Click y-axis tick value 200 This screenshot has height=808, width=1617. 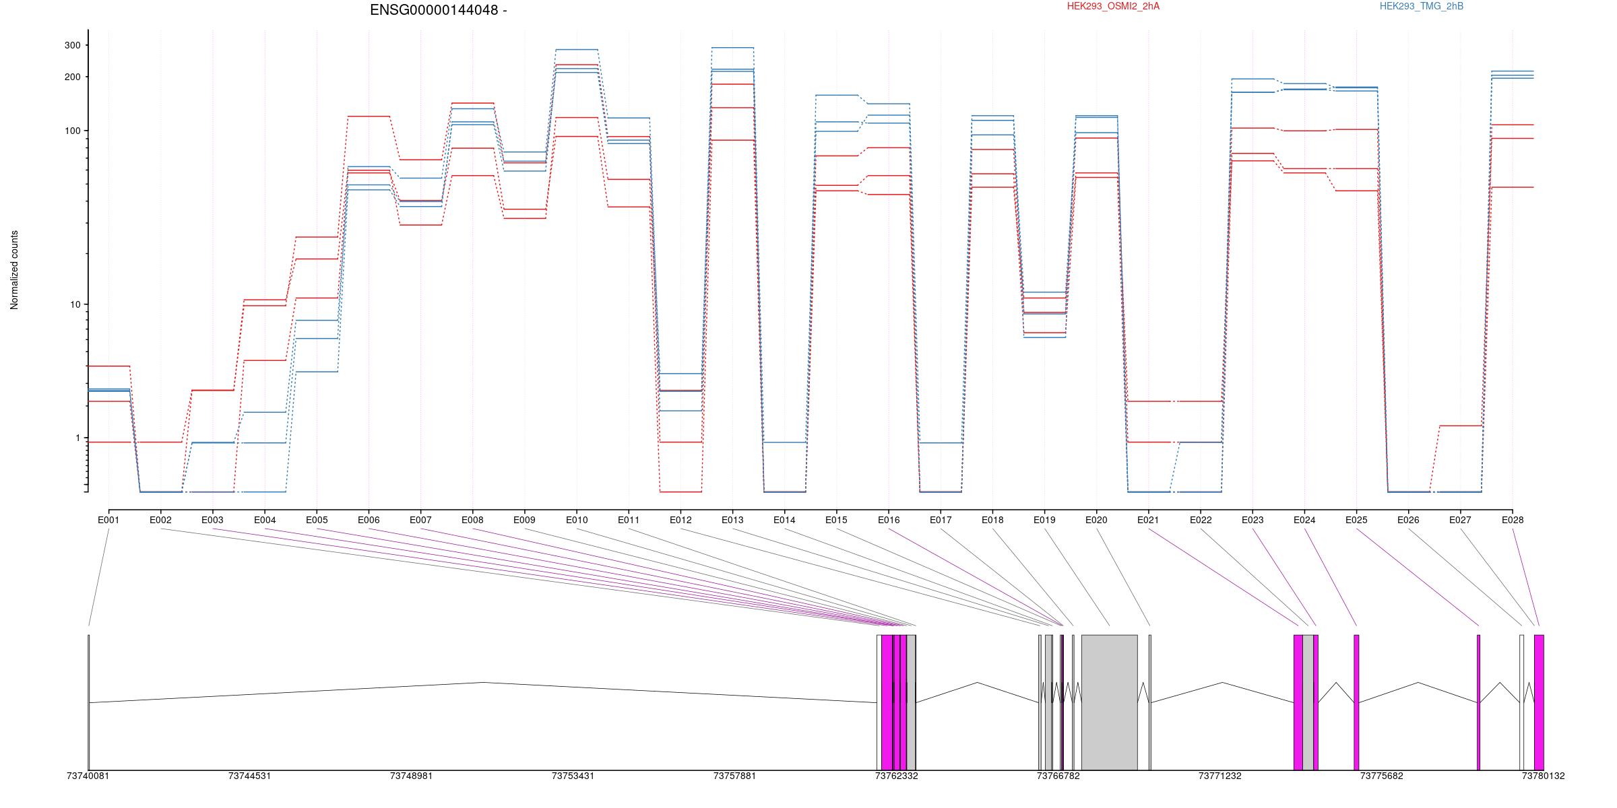[72, 77]
